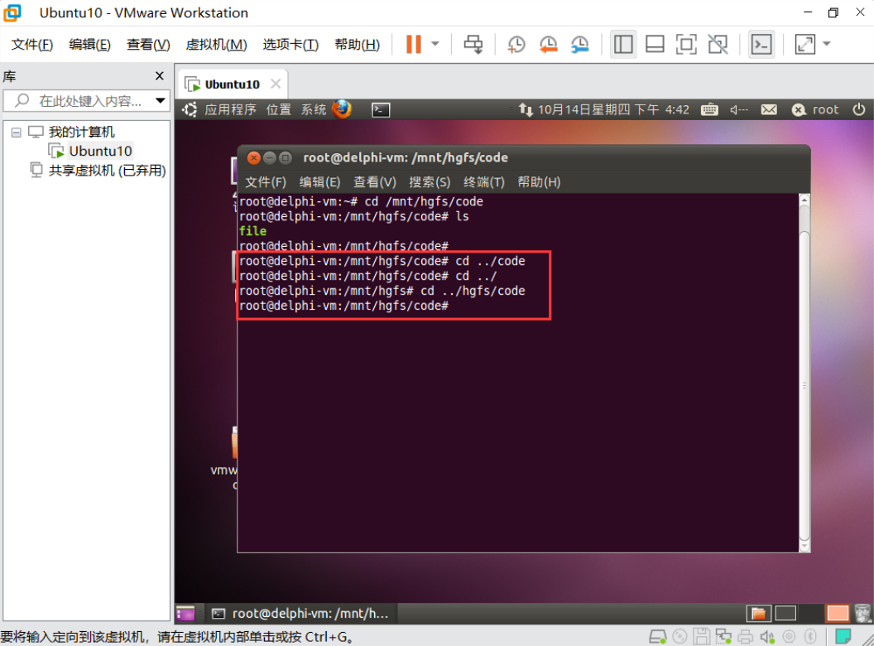Viewport: 874px width, 646px height.
Task: Open the Ubuntu 位置 menu
Action: pos(278,109)
